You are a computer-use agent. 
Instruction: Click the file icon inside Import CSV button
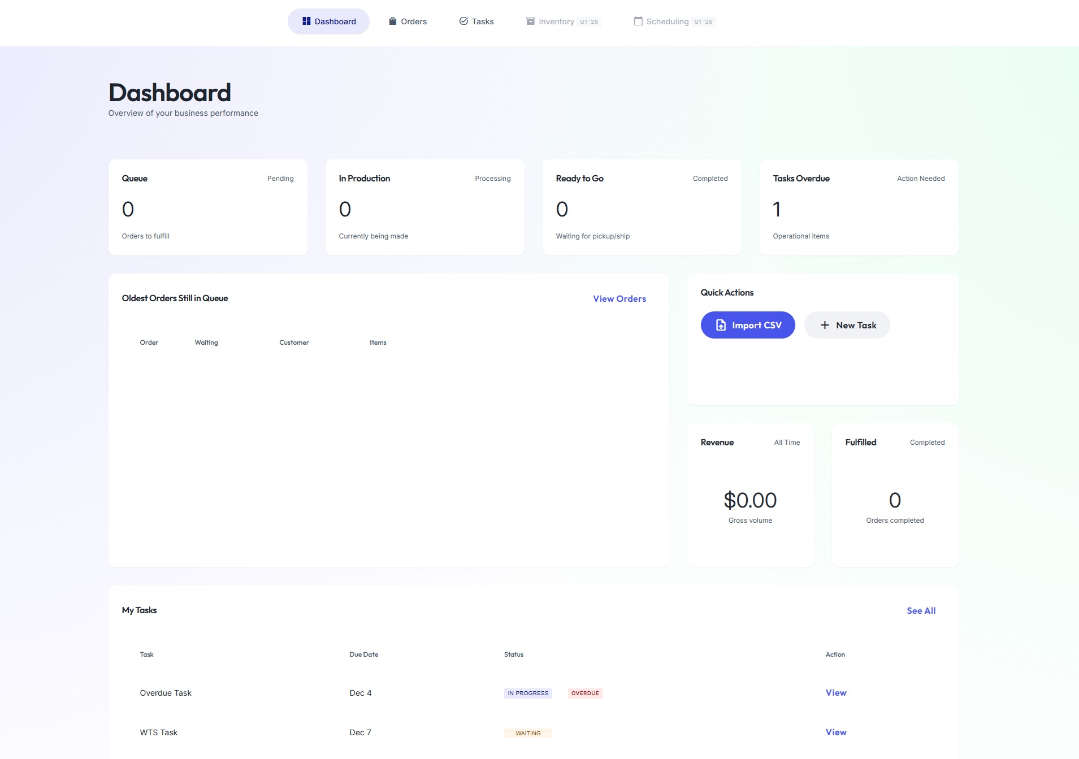[720, 325]
